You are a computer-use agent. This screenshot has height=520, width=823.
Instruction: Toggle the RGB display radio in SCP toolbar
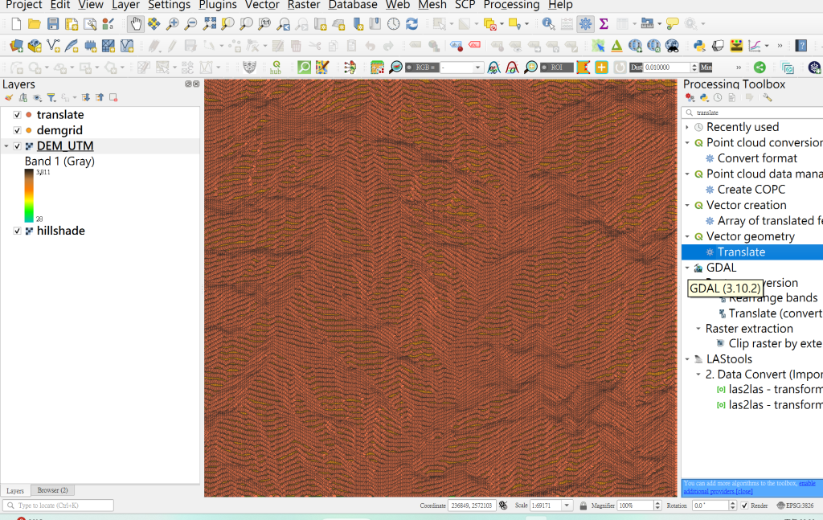click(x=409, y=68)
